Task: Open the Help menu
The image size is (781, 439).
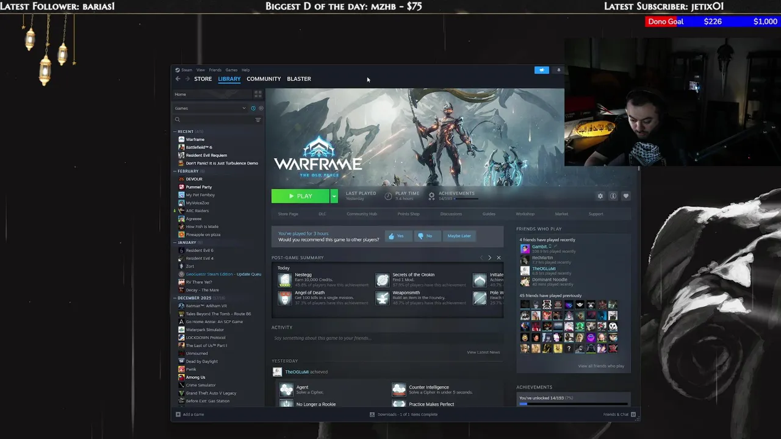Action: coord(245,70)
